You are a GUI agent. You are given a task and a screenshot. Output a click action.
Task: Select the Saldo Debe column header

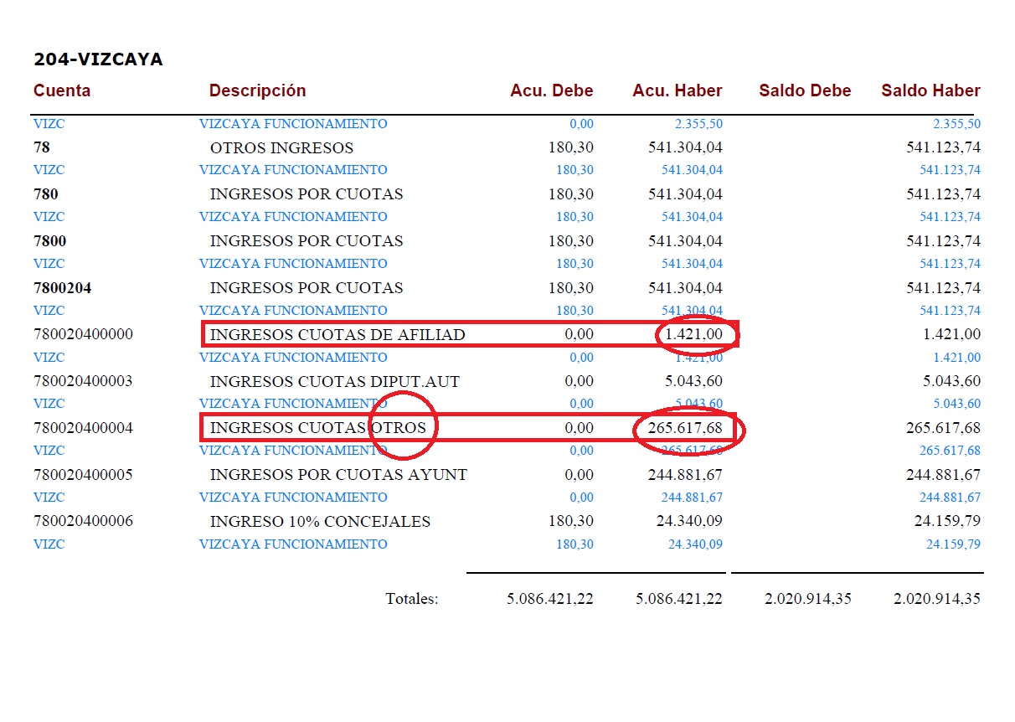[x=805, y=90]
